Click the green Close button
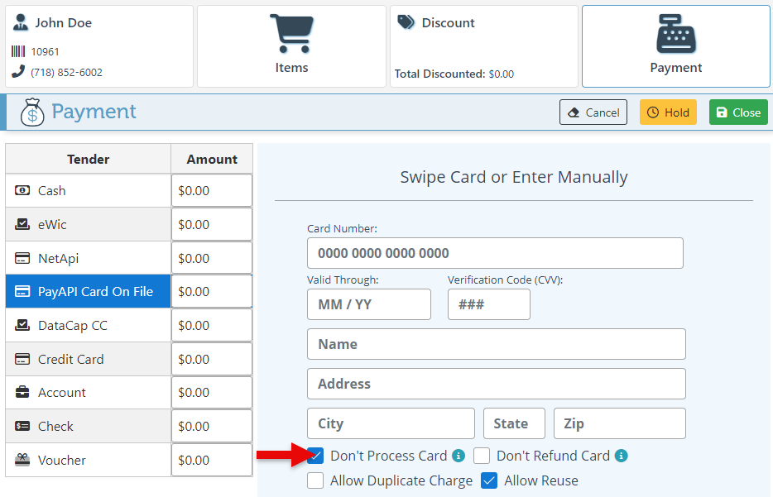Viewport: 773px width, 497px height. tap(738, 112)
